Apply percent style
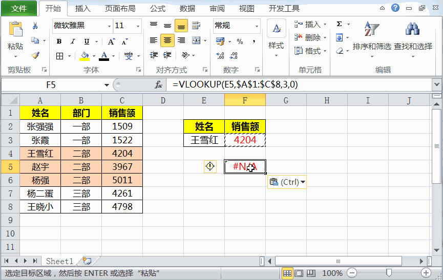This screenshot has width=443, height=280. point(240,41)
